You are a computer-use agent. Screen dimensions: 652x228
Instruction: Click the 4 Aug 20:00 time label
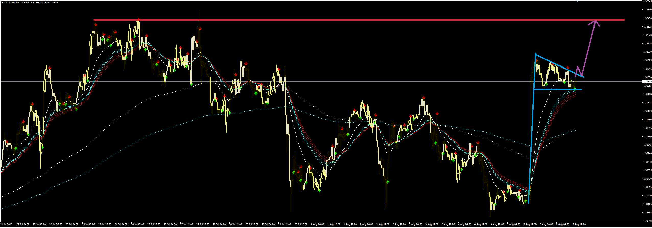[497, 224]
